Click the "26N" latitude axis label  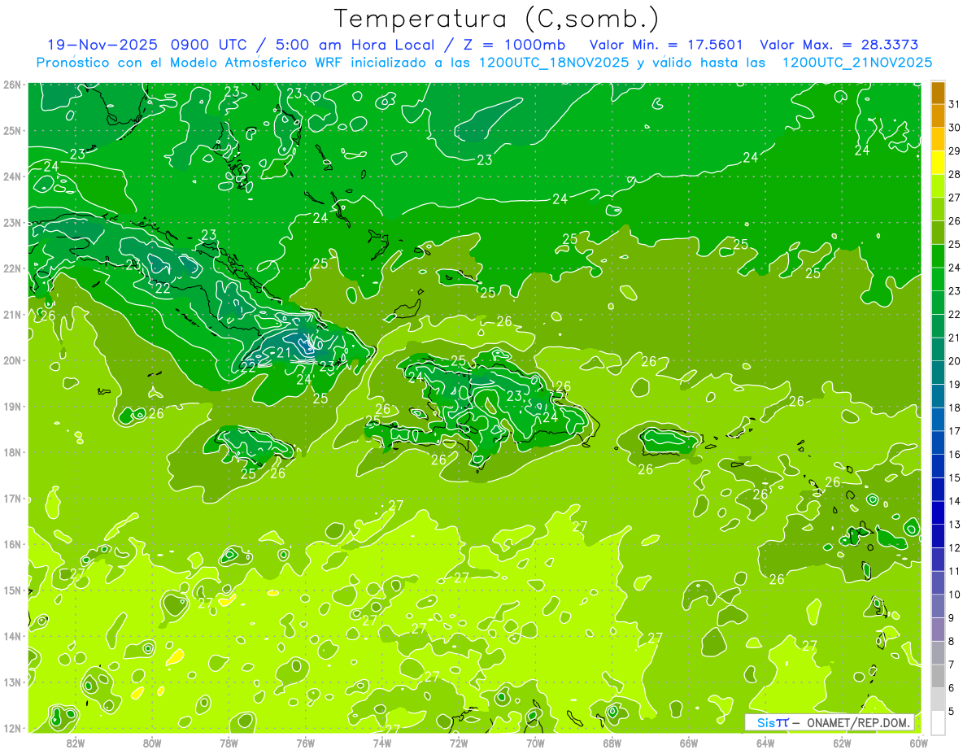(12, 85)
